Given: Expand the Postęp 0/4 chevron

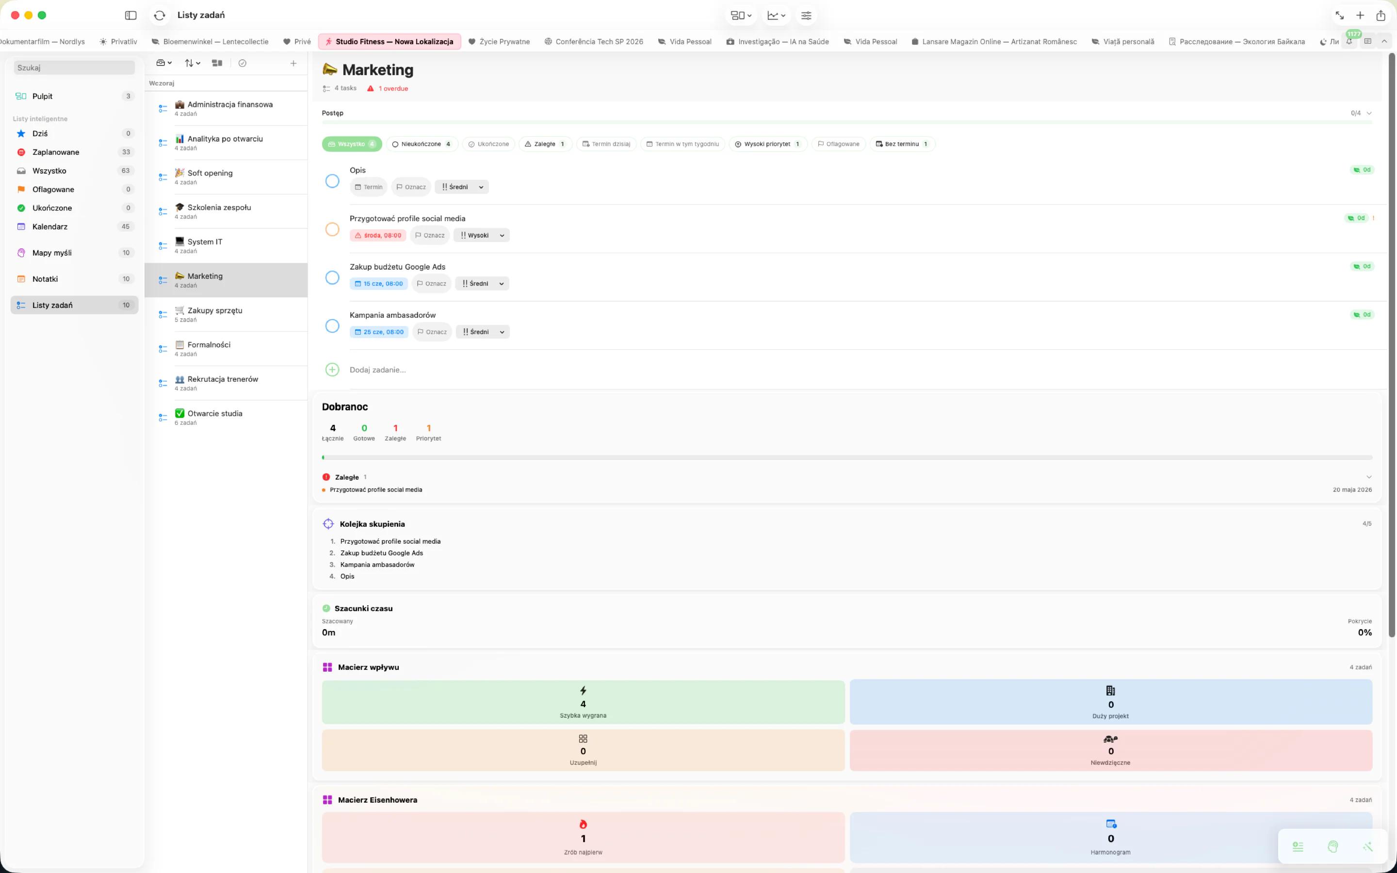Looking at the screenshot, I should (x=1369, y=113).
